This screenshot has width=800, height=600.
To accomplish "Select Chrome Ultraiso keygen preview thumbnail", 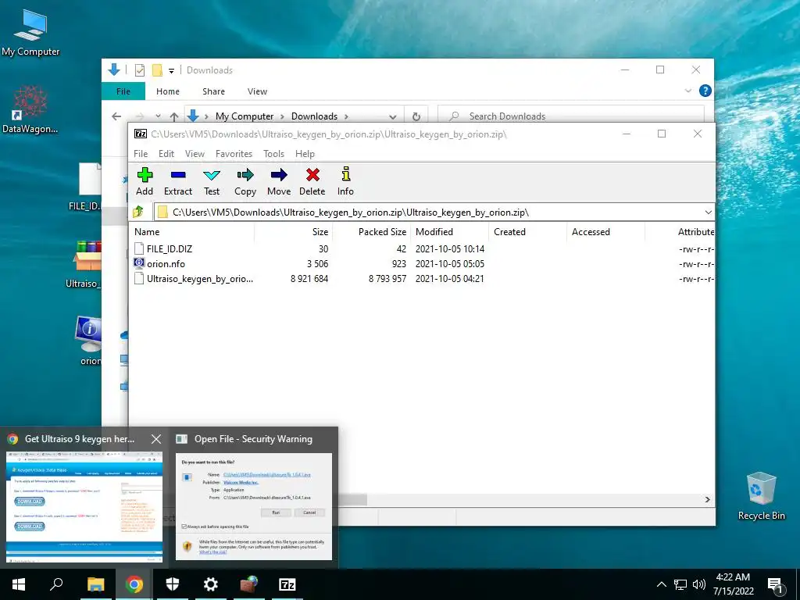I will [84, 506].
